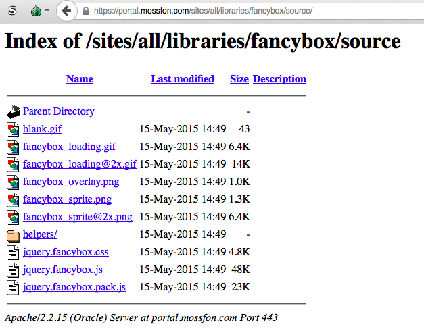Open fancybox_loading.gif link
This screenshot has width=424, height=331.
point(69,147)
